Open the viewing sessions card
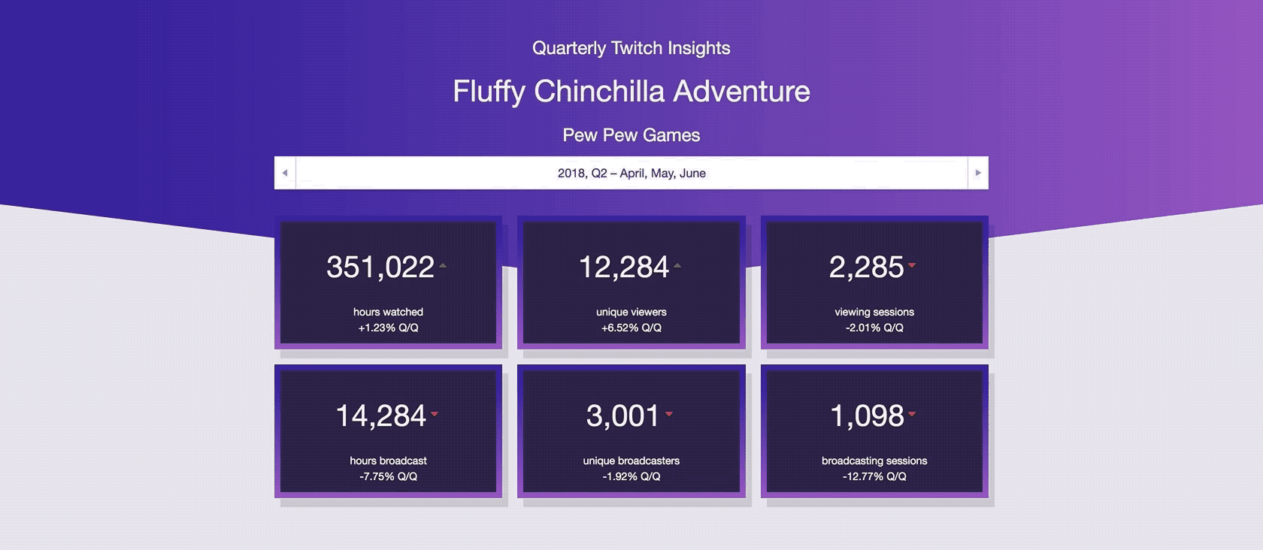The height and width of the screenshot is (550, 1263). coord(874,283)
